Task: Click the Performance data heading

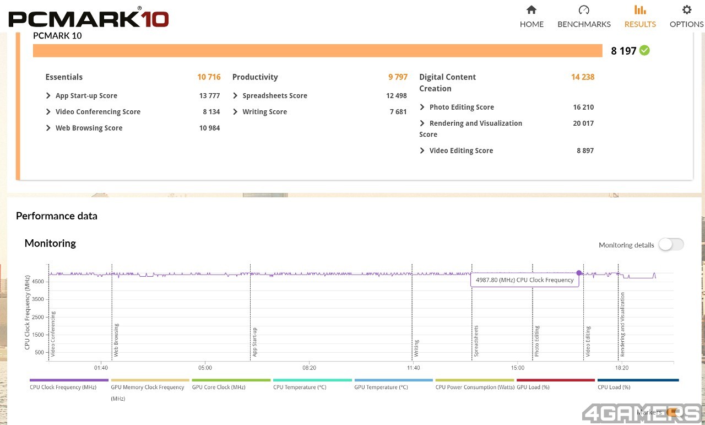Action: (57, 216)
